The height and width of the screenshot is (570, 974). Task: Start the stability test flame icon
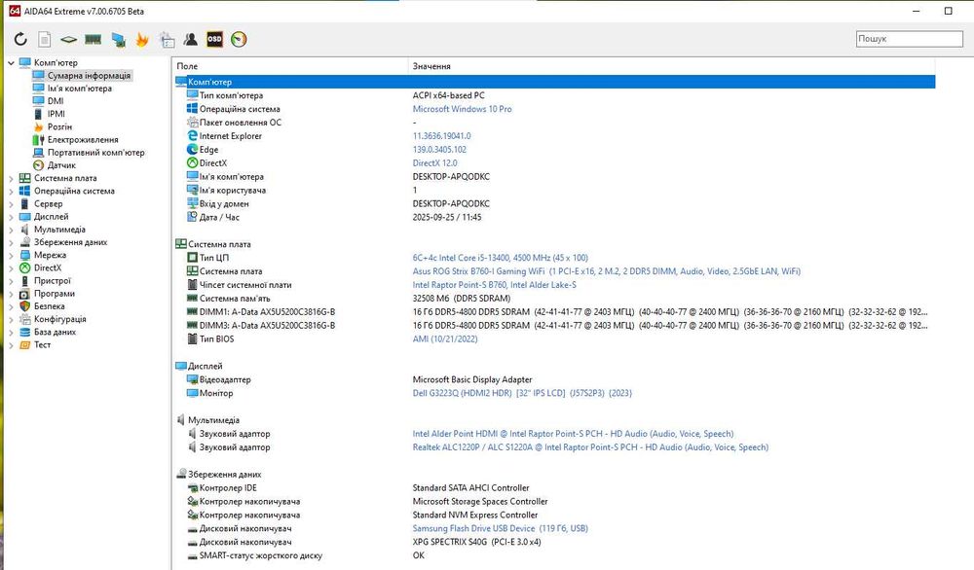click(142, 39)
